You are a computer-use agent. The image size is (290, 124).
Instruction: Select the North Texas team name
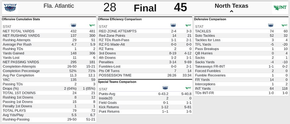[x=231, y=6]
